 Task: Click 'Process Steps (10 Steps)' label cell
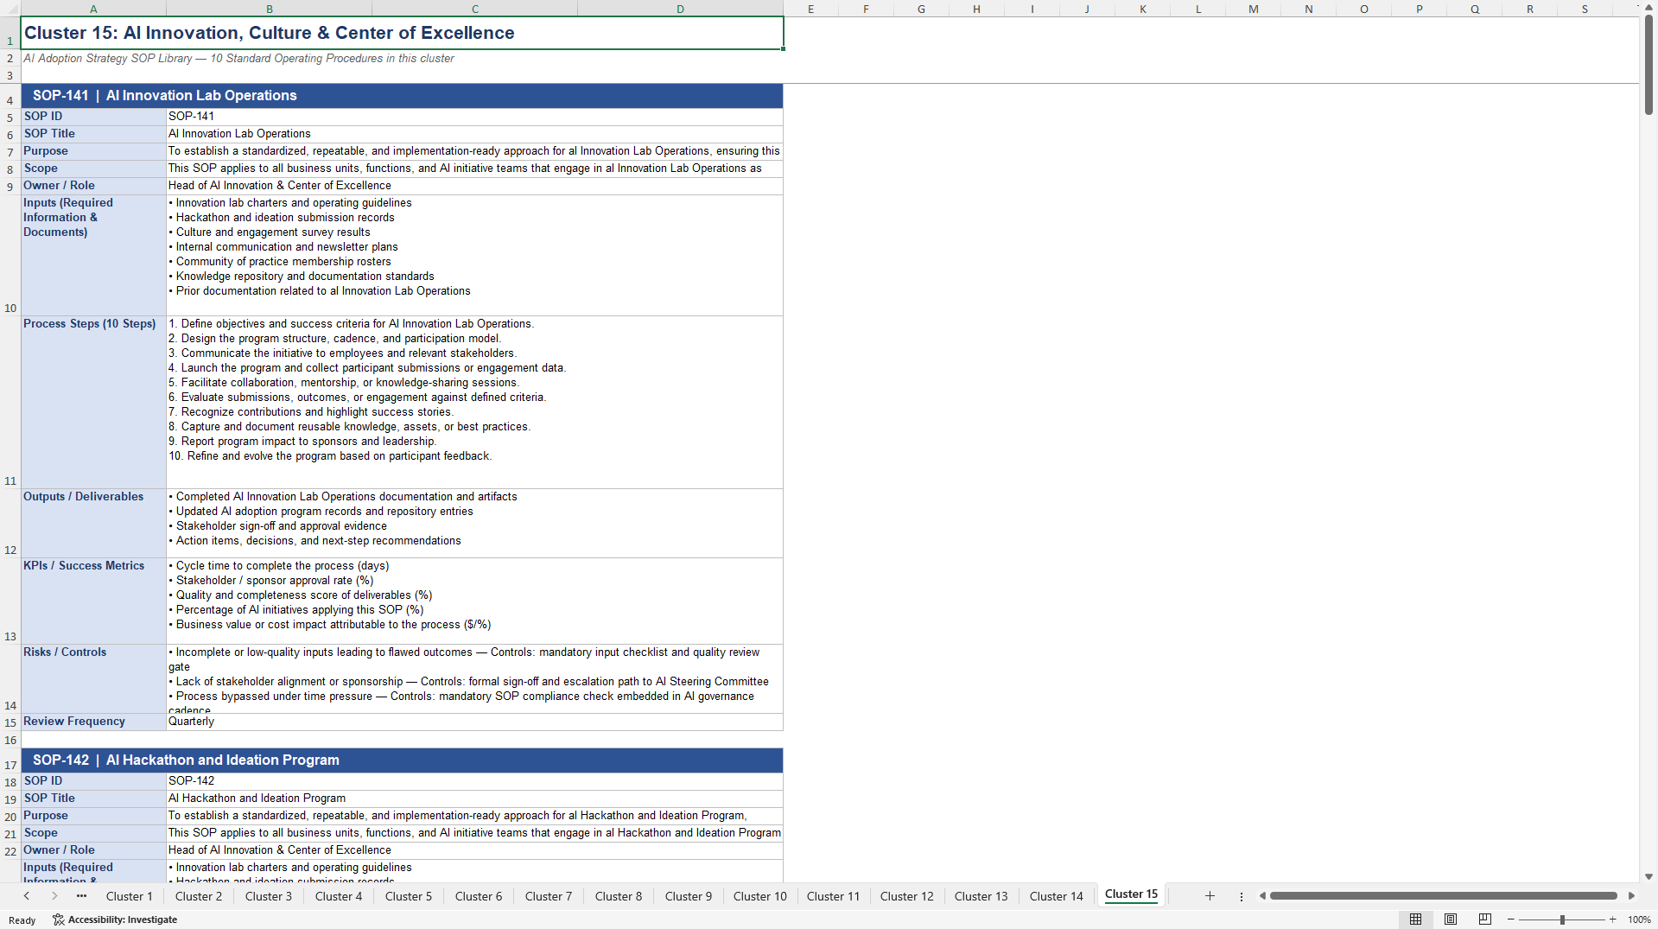[93, 402]
